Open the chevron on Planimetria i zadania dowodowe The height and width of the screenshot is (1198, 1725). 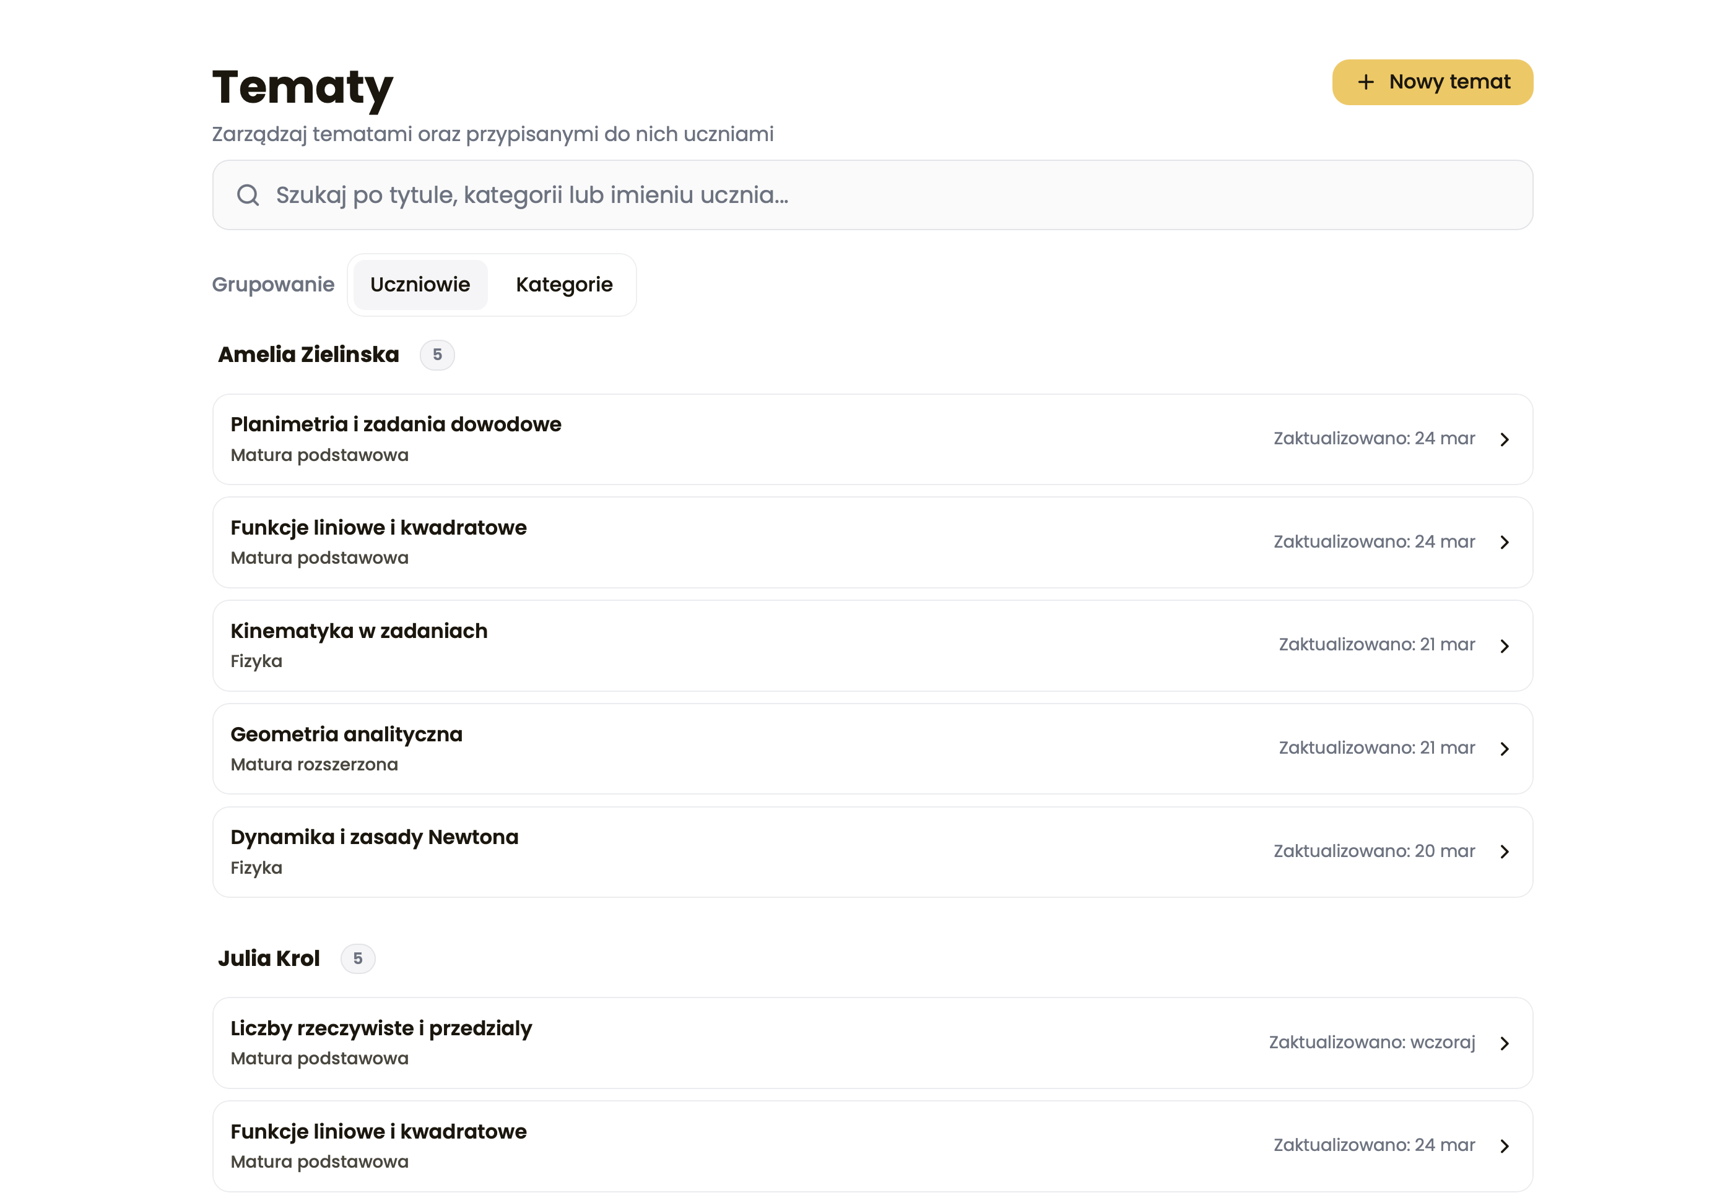tap(1504, 439)
